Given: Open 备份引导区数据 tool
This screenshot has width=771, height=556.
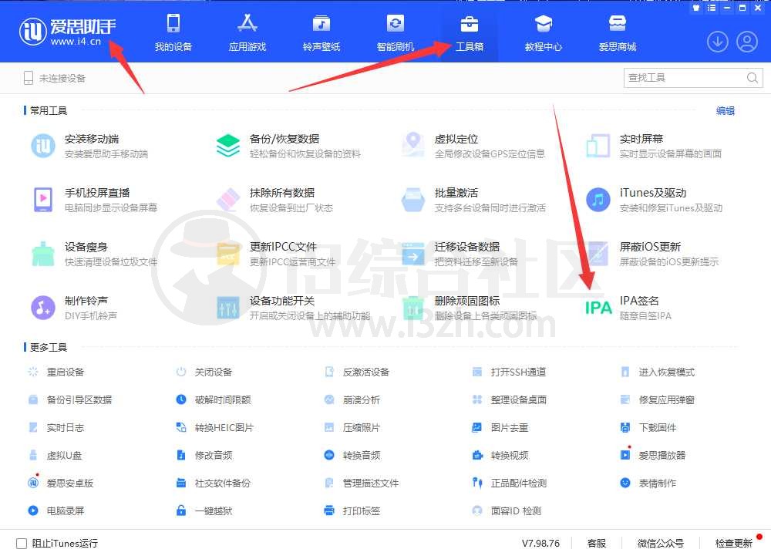Looking at the screenshot, I should (x=70, y=399).
